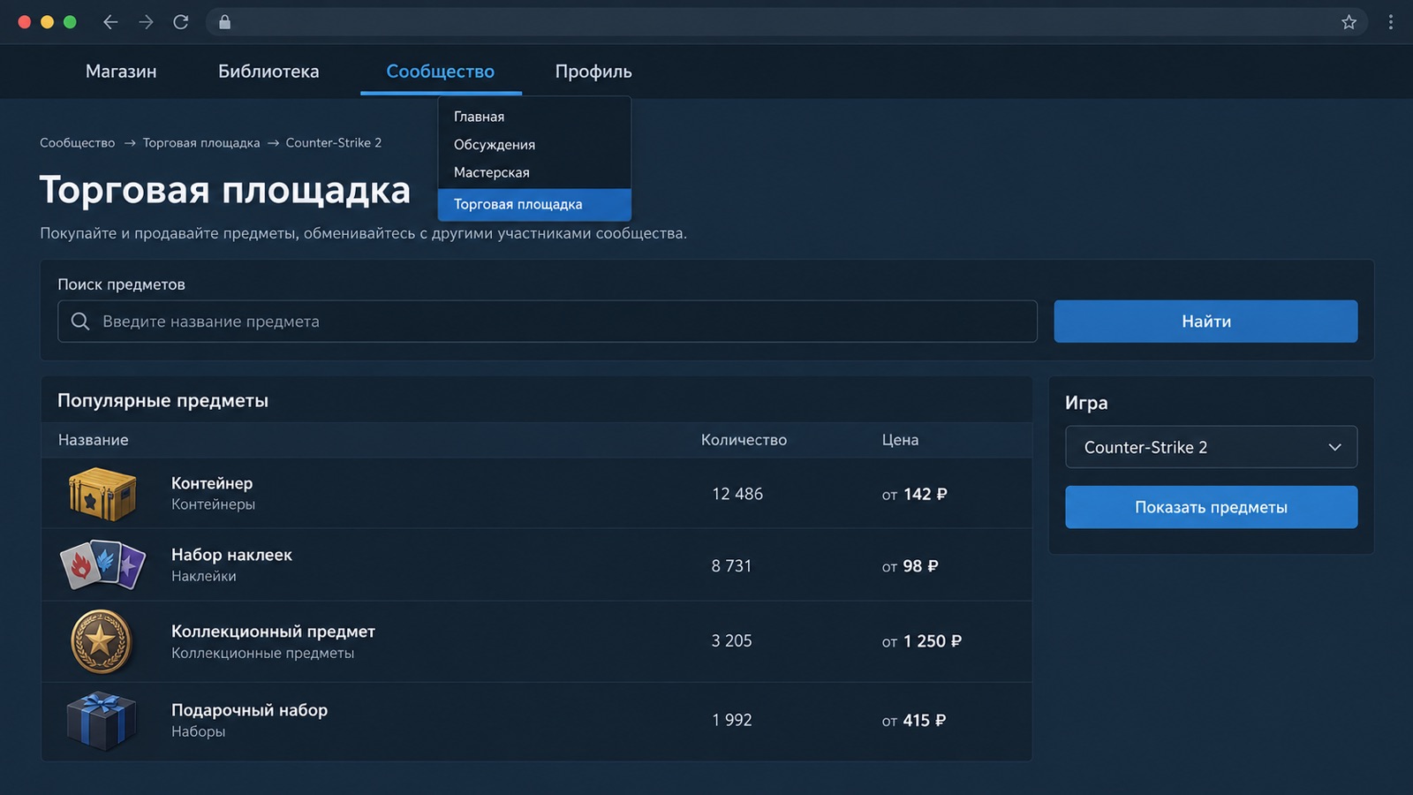Click Торговая площадка breadcrumb link

click(201, 143)
